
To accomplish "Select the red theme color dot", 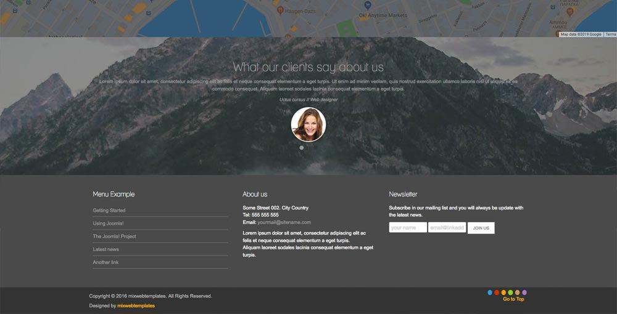I will click(497, 292).
